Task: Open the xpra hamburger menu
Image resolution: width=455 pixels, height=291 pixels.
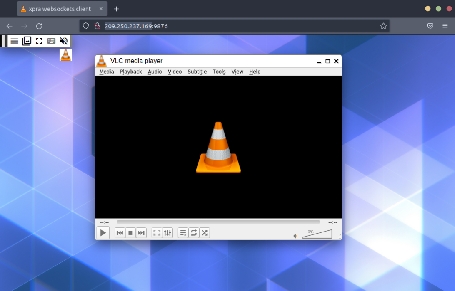Action: click(14, 41)
